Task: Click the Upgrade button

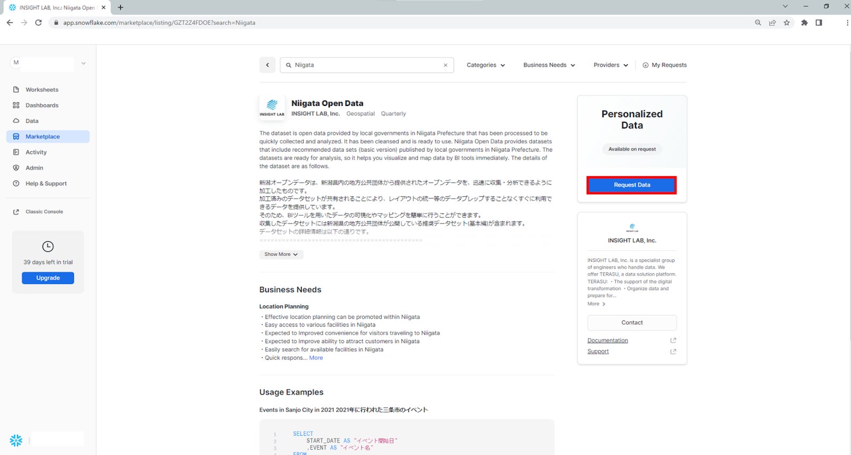Action: coord(48,278)
